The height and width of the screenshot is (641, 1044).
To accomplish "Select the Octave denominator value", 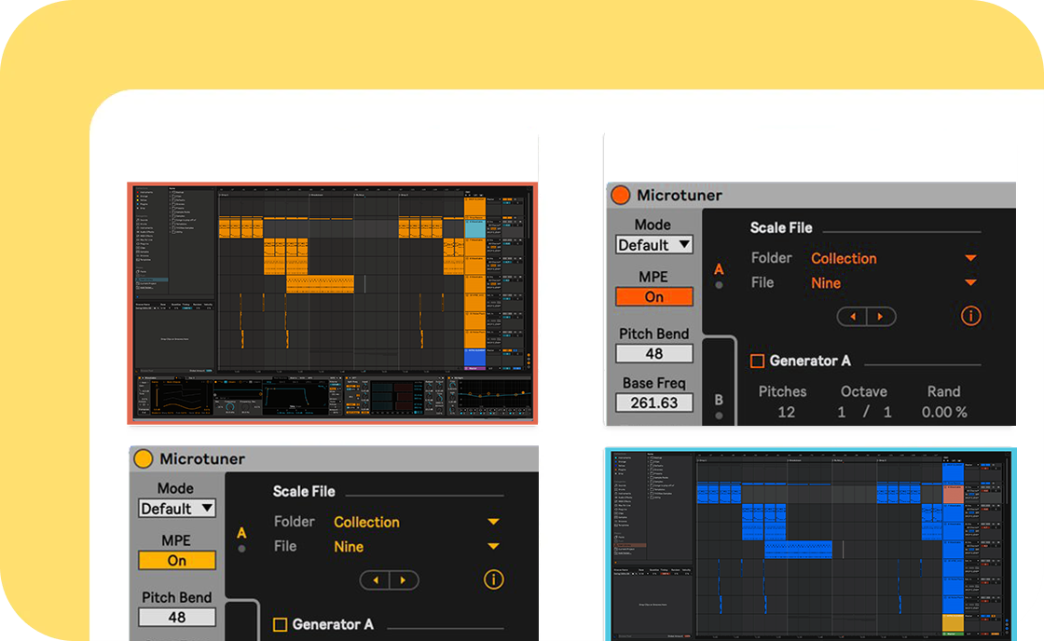I will pos(887,413).
